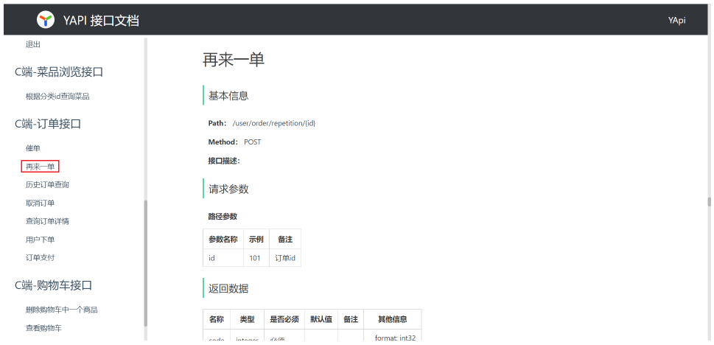Click the 备注 header in path parameters table

click(285, 240)
